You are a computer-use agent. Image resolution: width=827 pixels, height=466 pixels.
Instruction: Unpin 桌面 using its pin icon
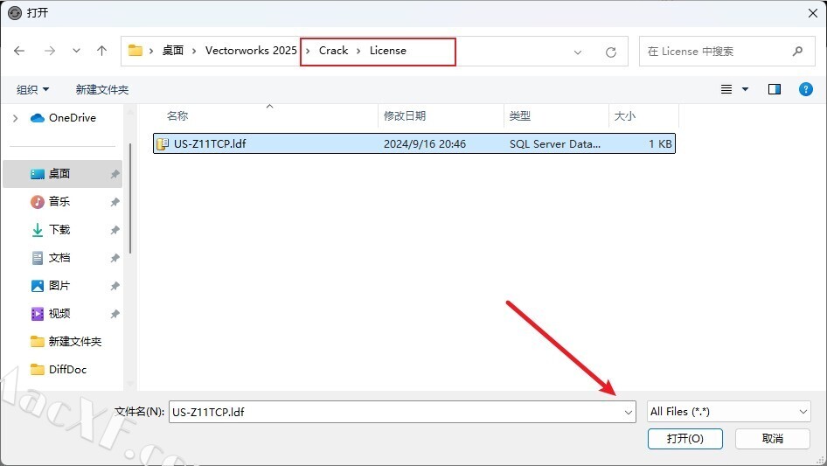pos(115,174)
